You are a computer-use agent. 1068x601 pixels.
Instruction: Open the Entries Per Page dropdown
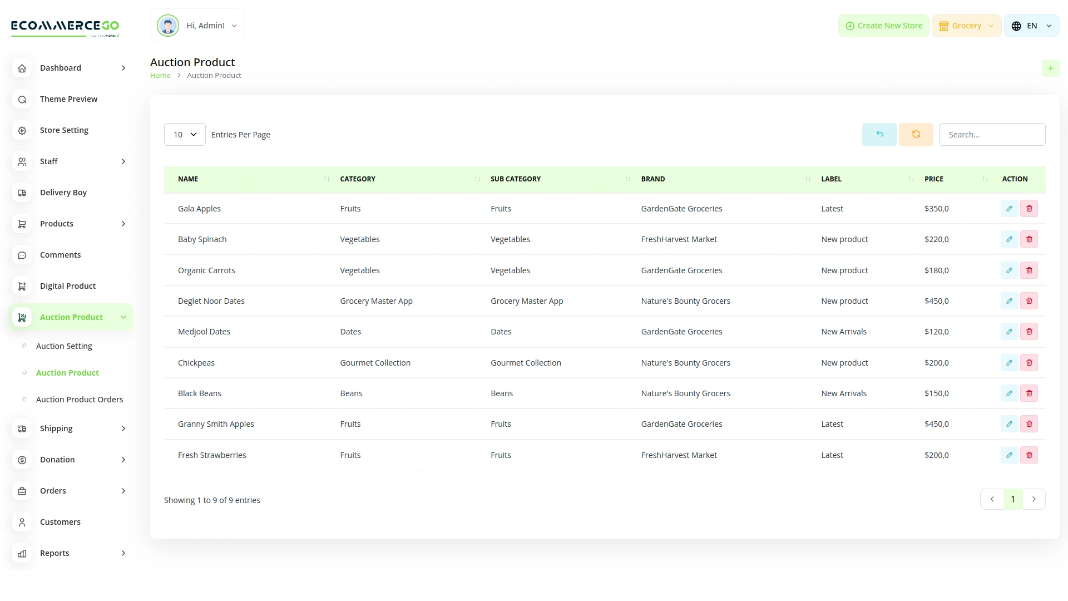pyautogui.click(x=184, y=134)
